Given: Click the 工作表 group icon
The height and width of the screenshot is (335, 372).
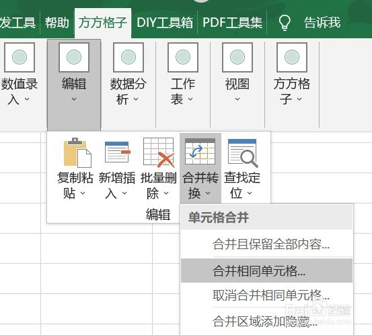Looking at the screenshot, I should [183, 57].
